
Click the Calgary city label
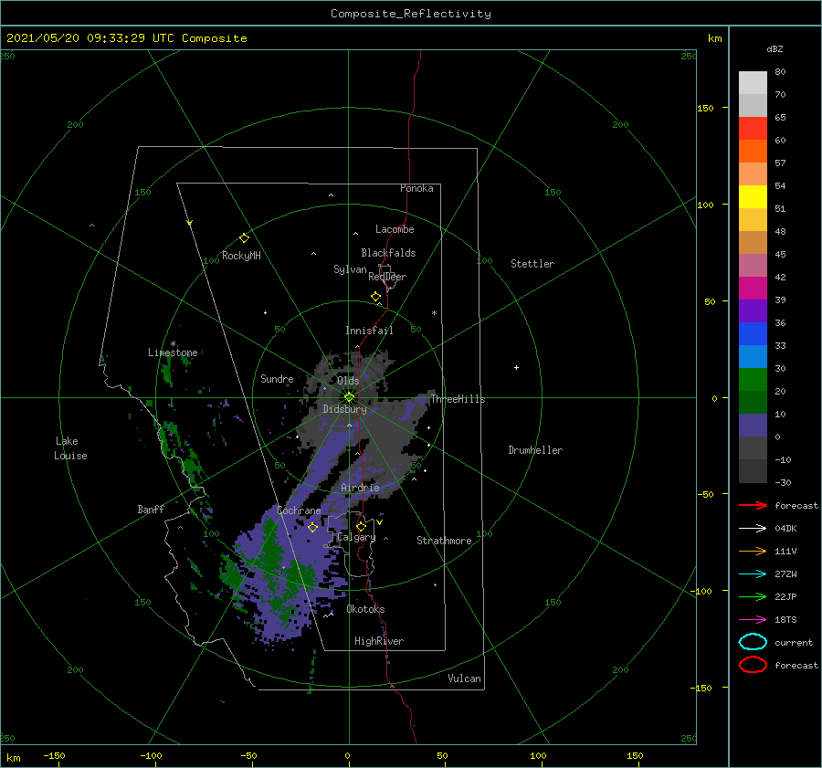point(356,537)
